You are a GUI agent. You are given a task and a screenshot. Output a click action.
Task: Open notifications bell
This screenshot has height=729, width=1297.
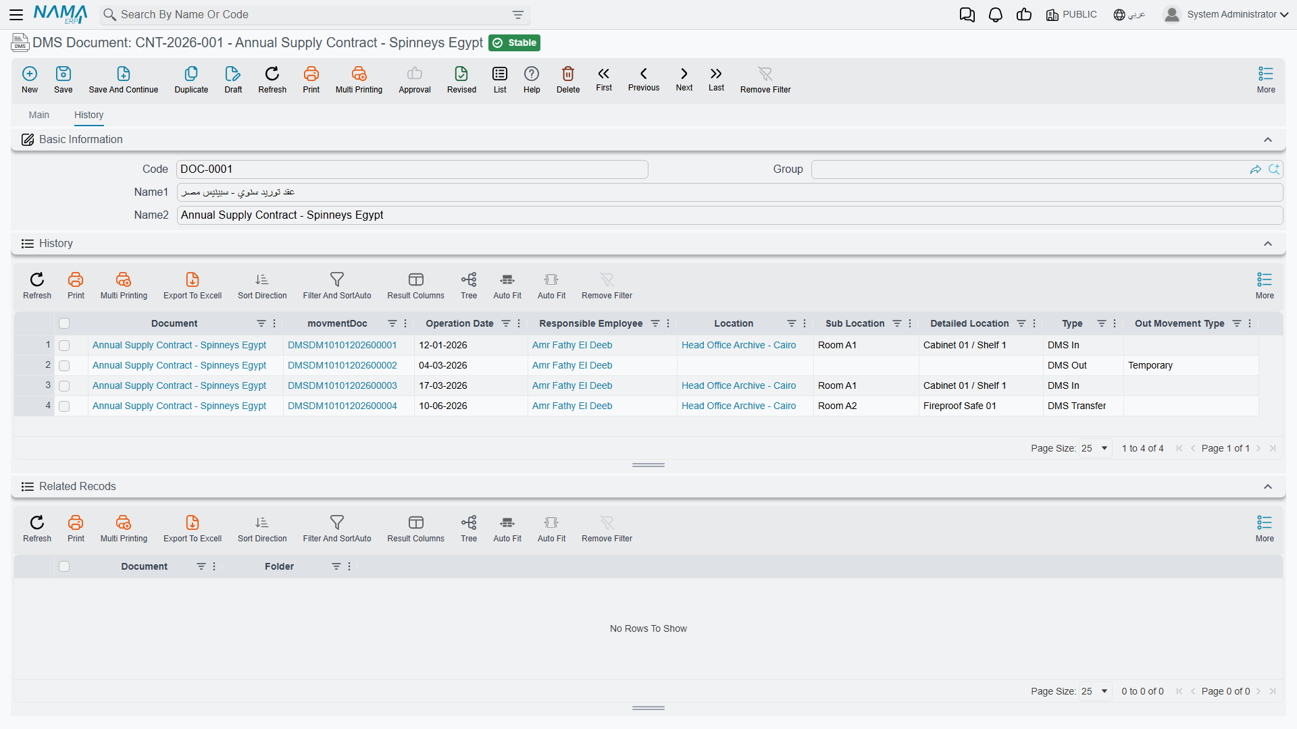click(996, 15)
